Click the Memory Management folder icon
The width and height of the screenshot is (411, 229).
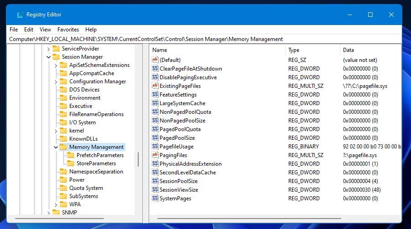click(x=63, y=147)
